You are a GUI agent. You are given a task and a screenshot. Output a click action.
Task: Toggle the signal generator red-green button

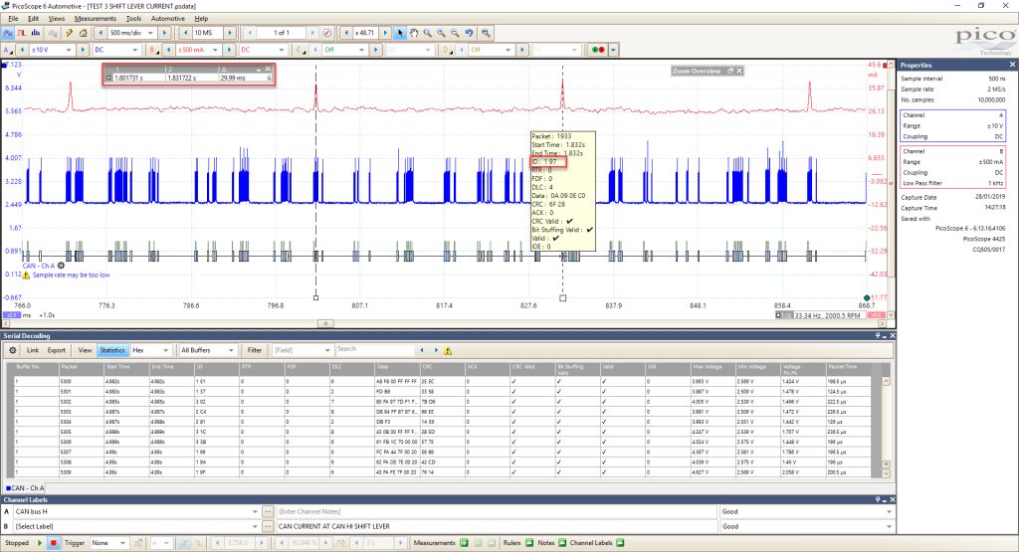[x=598, y=50]
